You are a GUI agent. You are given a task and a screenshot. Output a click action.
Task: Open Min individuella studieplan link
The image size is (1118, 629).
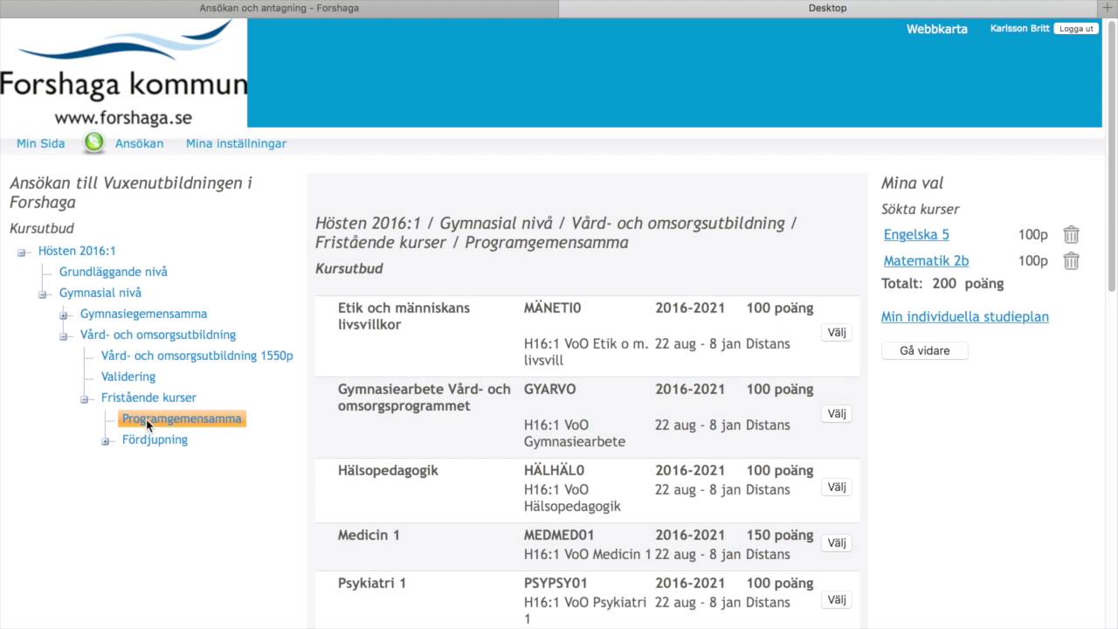click(964, 316)
